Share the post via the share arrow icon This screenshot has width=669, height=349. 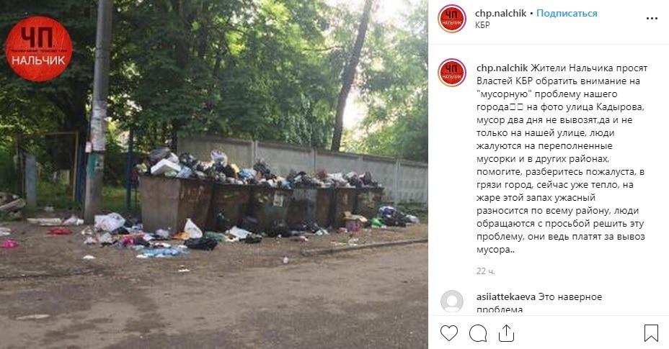pyautogui.click(x=506, y=332)
